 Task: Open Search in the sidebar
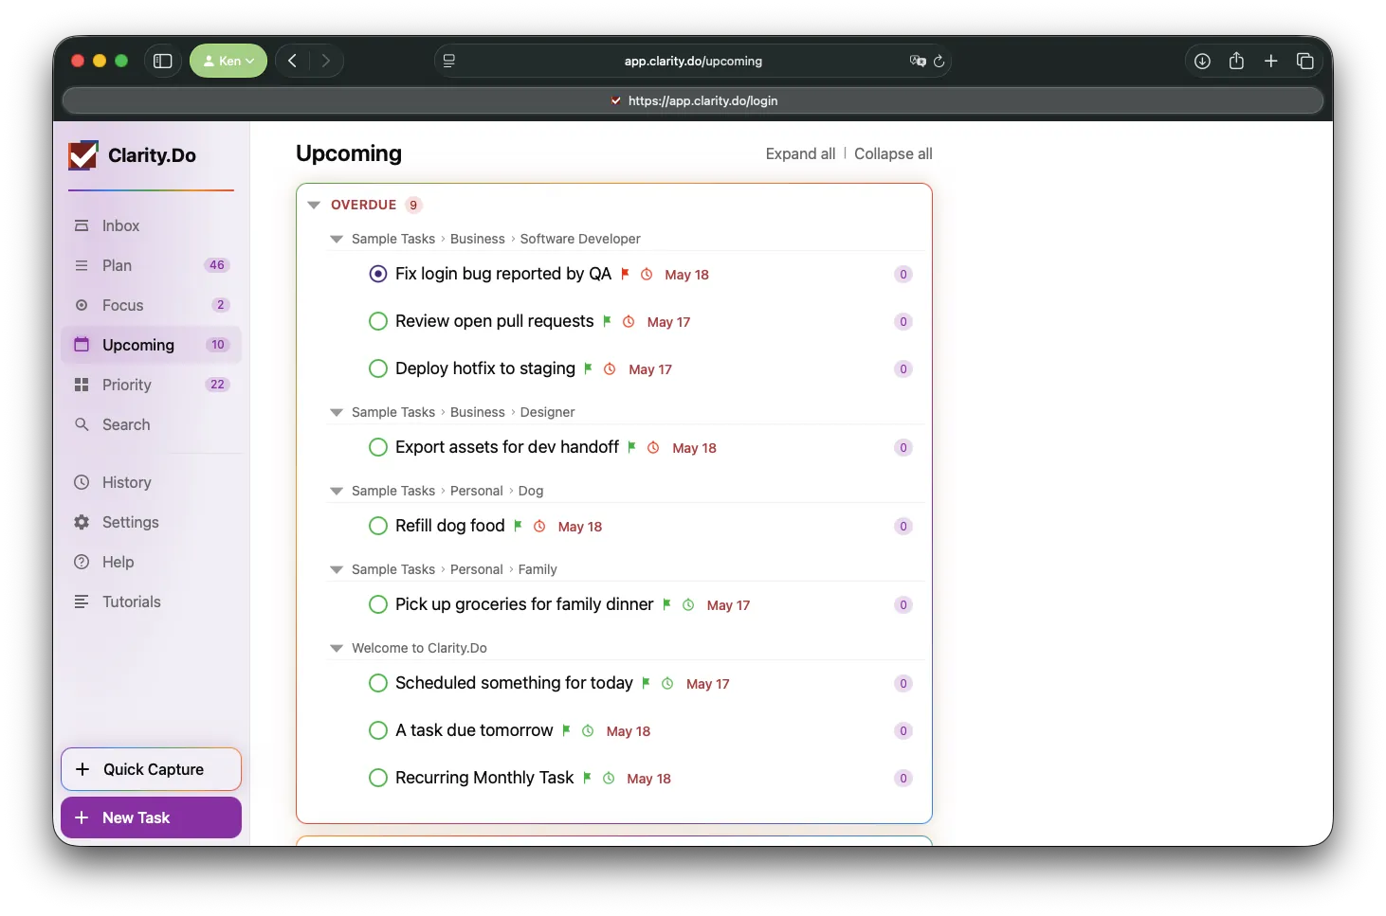coord(152,424)
